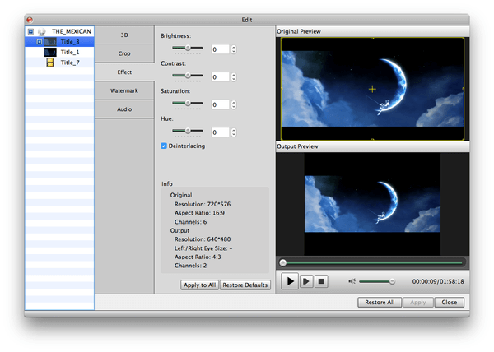
Task: Click the Title_3 thumbnail
Action: coord(50,42)
